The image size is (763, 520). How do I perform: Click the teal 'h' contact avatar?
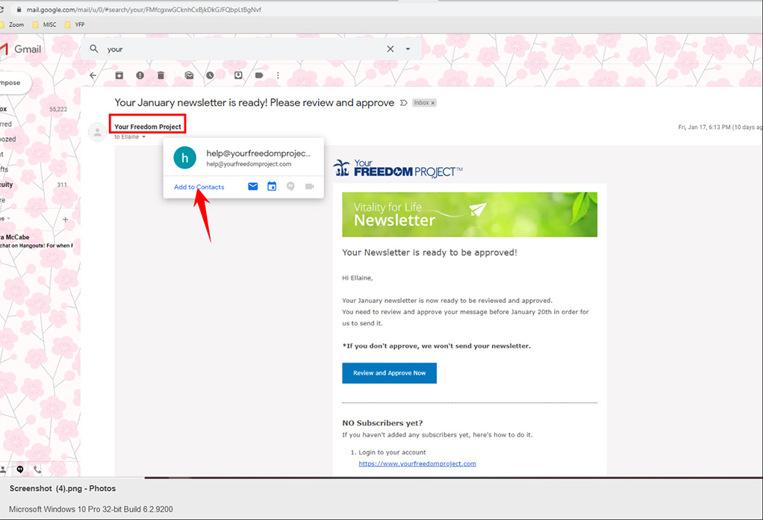(185, 157)
